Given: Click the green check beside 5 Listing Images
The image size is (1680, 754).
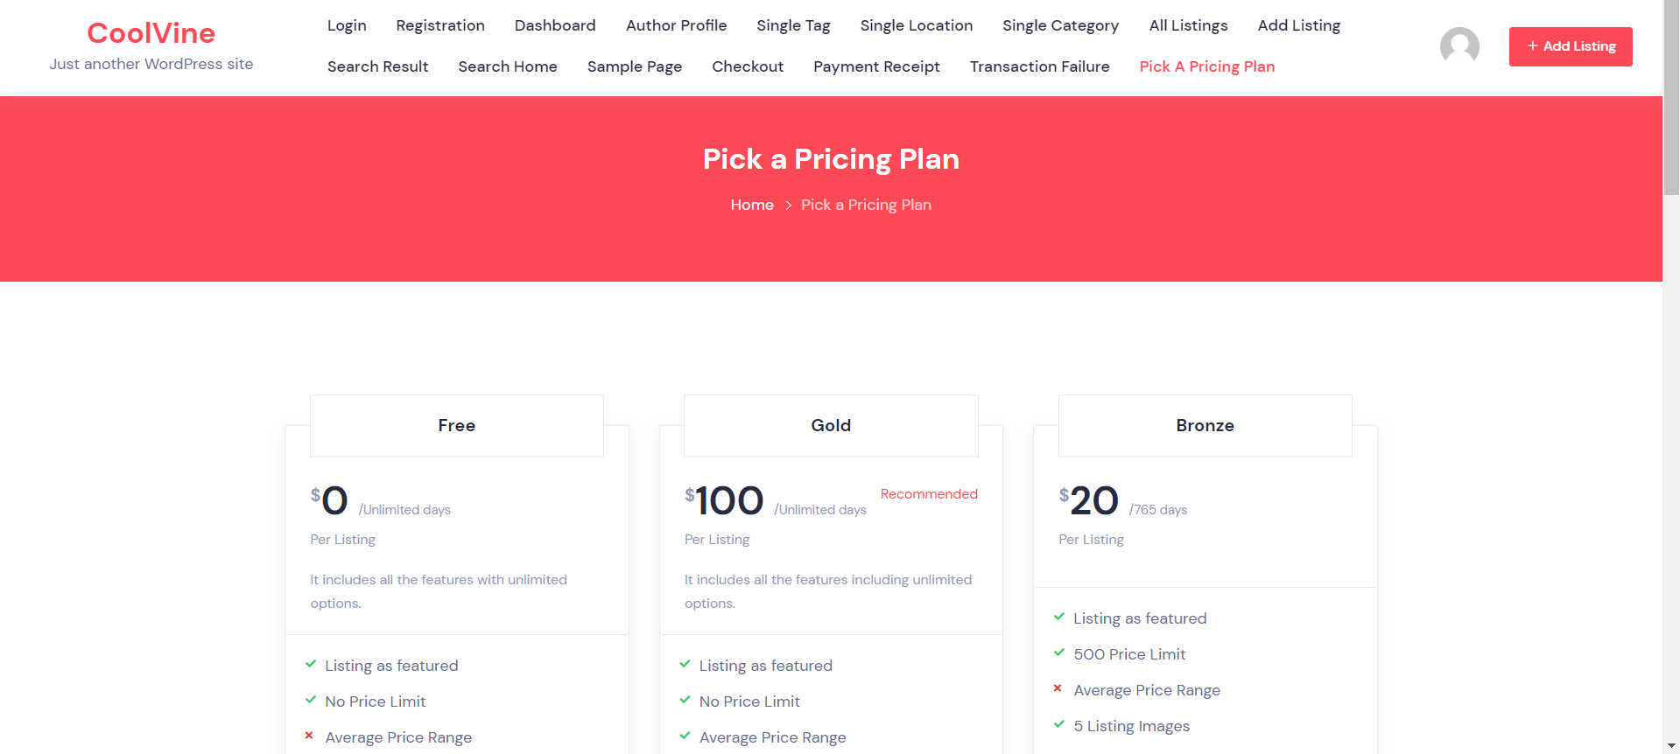Looking at the screenshot, I should pyautogui.click(x=1059, y=725).
